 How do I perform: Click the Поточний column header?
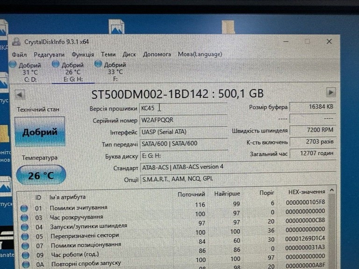[191, 194]
